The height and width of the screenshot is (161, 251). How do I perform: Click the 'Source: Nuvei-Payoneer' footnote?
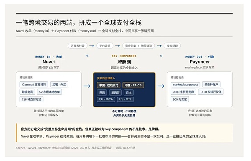[x=75, y=148]
